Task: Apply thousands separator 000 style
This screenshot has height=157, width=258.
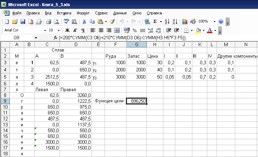Action: [x=143, y=30]
